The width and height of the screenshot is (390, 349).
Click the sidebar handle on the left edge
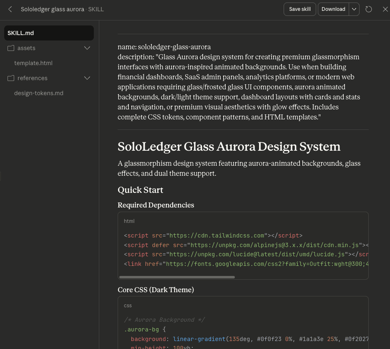click(x=1, y=177)
